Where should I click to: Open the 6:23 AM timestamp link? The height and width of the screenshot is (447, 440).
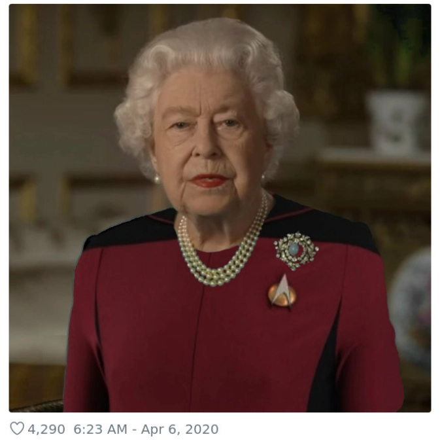coord(100,429)
